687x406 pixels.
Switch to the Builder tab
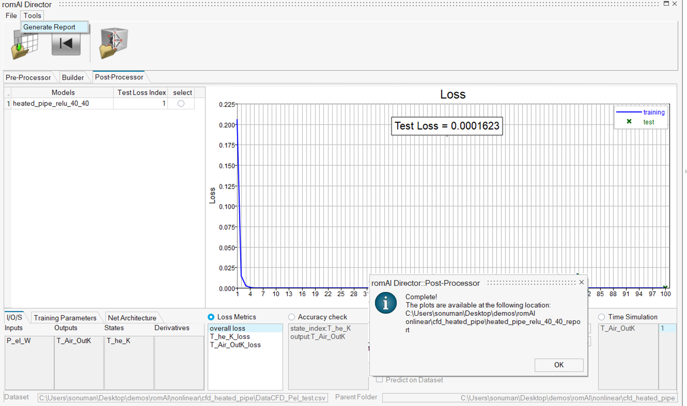pos(73,77)
